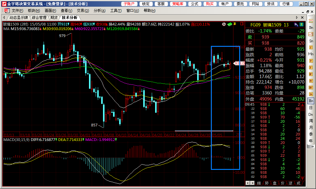Open the 交易(O) menu
This screenshot has width=316, height=189.
coord(83,11)
